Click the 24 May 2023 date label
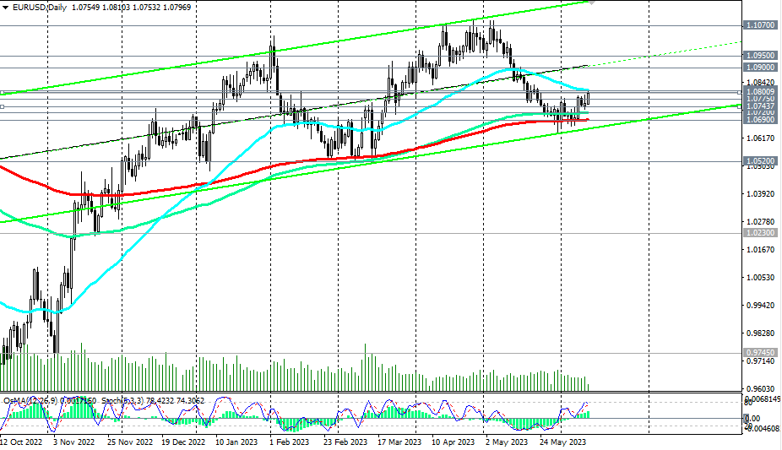 click(563, 442)
